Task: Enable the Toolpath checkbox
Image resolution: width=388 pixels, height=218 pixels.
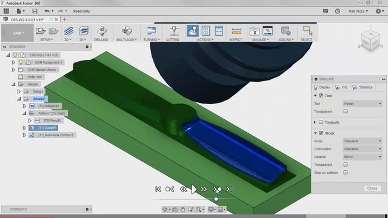Action: tap(321, 122)
